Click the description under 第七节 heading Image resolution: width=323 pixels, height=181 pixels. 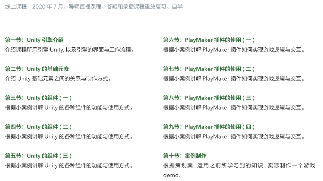(234, 78)
